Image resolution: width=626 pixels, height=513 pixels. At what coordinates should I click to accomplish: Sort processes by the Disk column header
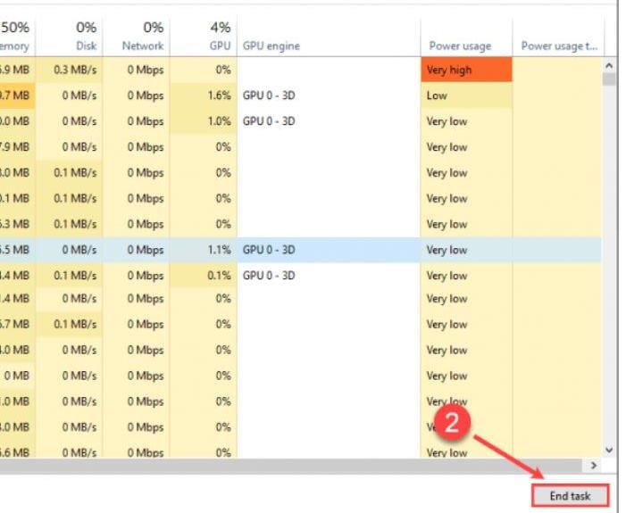point(80,37)
